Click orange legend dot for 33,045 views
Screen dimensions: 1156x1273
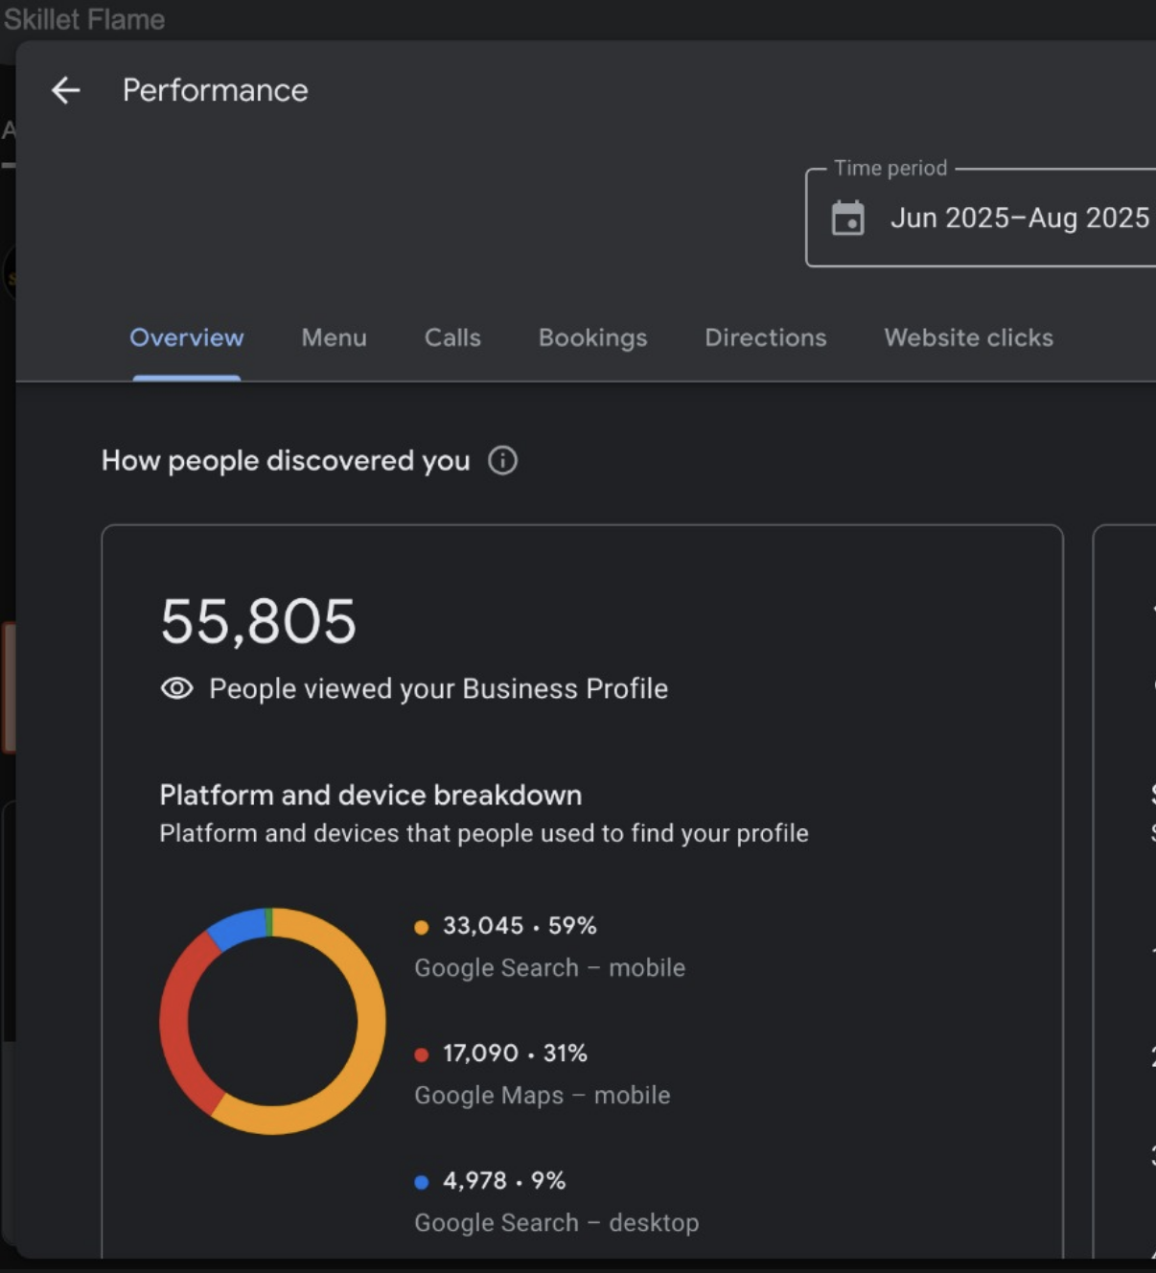[x=421, y=927]
